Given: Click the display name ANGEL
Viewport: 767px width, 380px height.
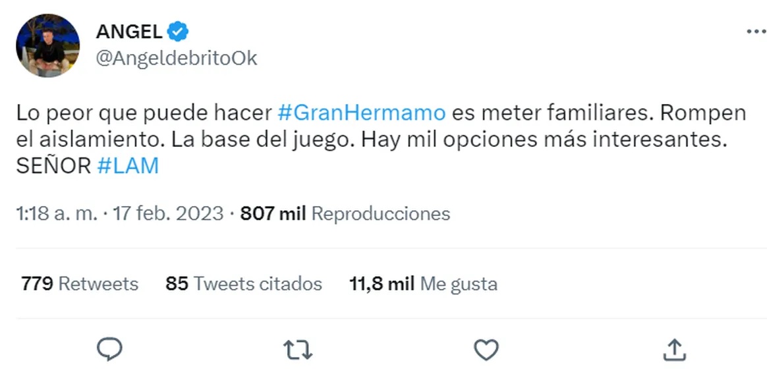Looking at the screenshot, I should (x=129, y=31).
